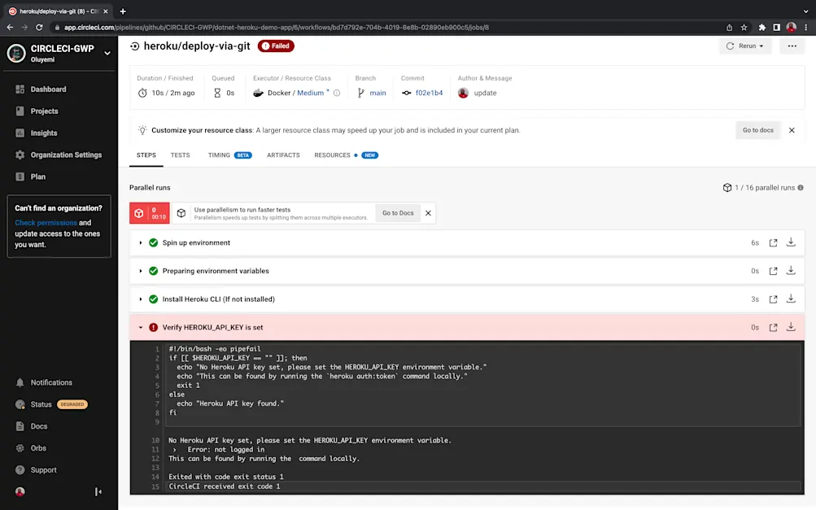The image size is (816, 510).
Task: Expand the Install Heroku CLI step
Action: click(x=141, y=299)
